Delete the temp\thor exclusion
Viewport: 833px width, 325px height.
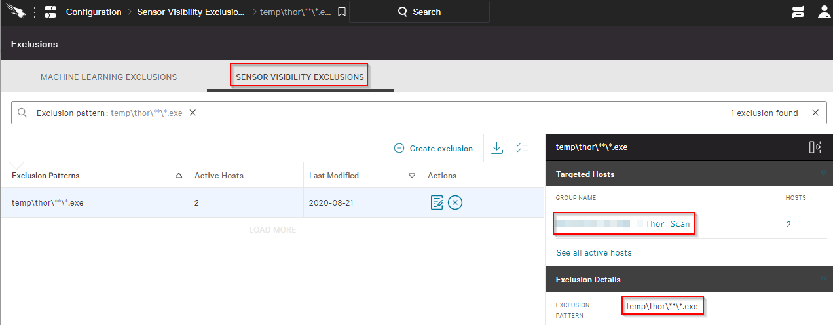(456, 202)
